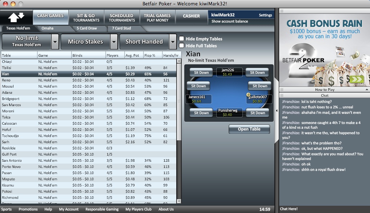370x213 pixels.
Task: Sort by the Players column header
Action: click(x=115, y=55)
